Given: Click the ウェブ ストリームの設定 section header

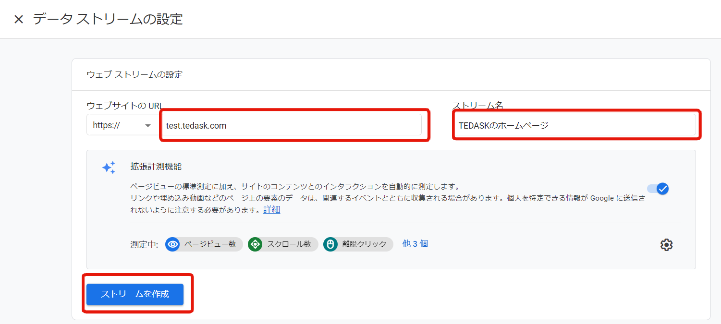Looking at the screenshot, I should click(x=134, y=74).
